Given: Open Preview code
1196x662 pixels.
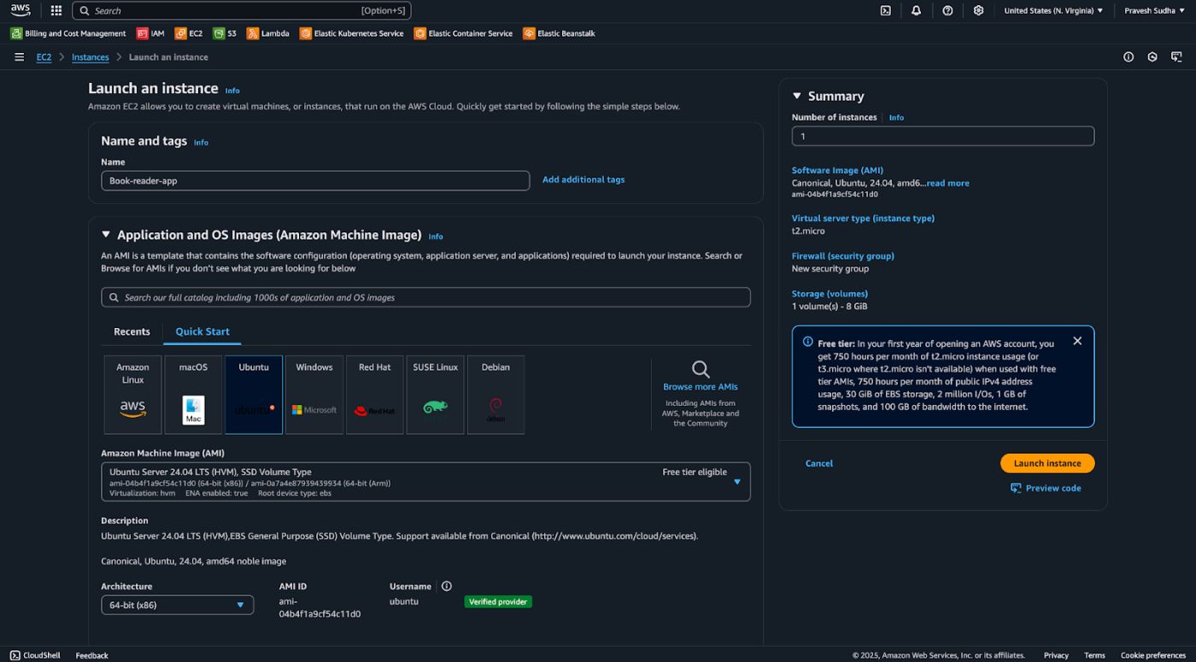Looking at the screenshot, I should pyautogui.click(x=1046, y=488).
